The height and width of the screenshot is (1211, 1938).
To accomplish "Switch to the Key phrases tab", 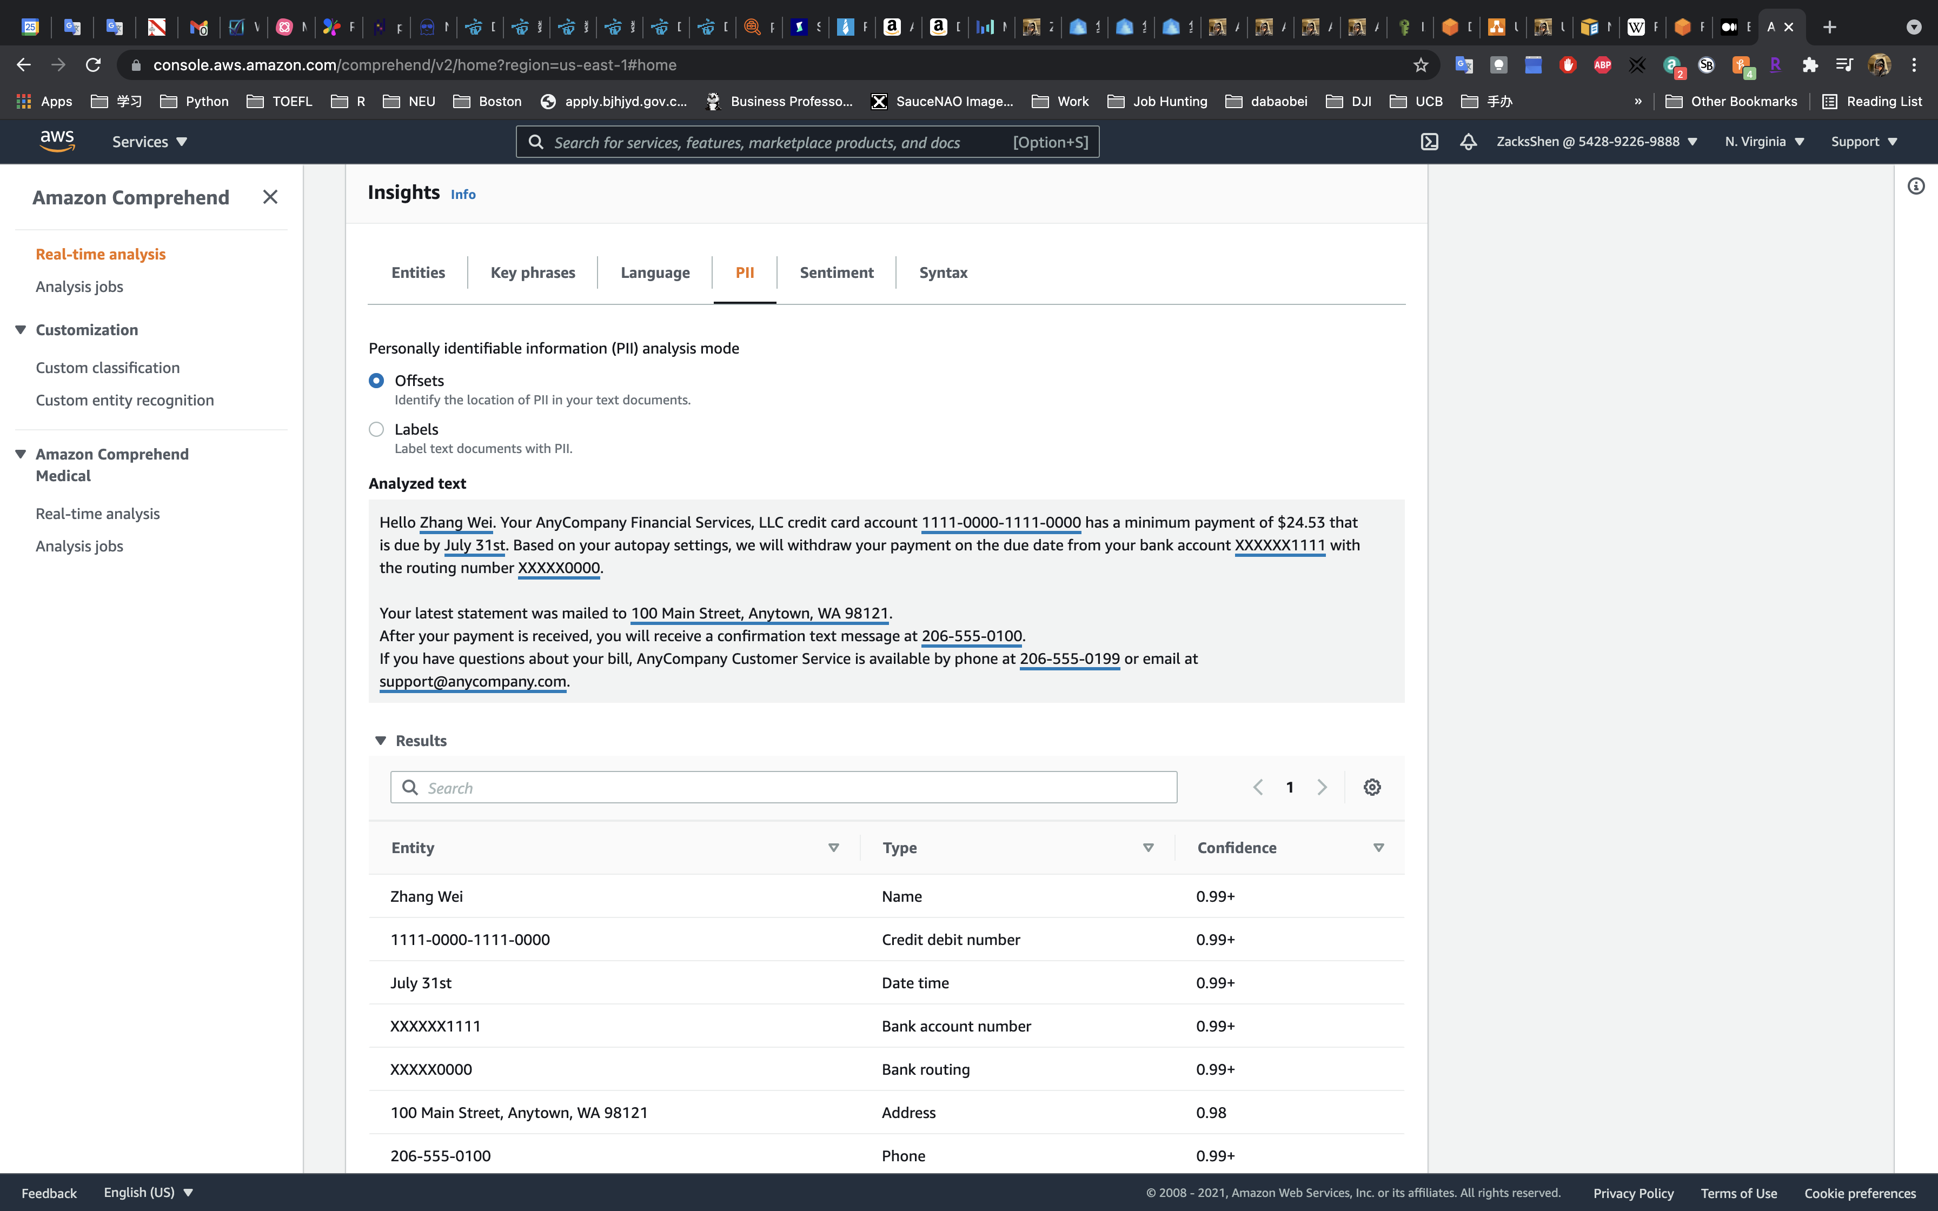I will (533, 272).
